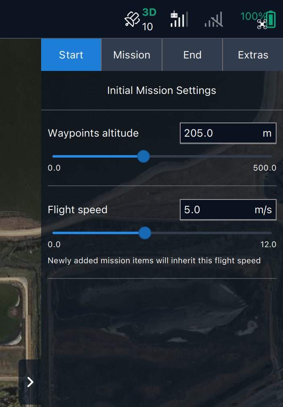This screenshot has width=283, height=407.
Task: Open the Mission tab
Action: click(132, 55)
